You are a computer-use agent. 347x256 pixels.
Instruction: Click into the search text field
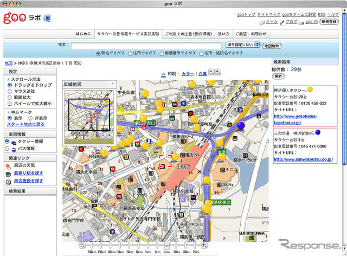tap(146, 46)
